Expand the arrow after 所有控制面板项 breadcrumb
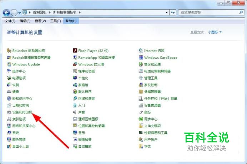The height and width of the screenshot is (164, 247). click(x=80, y=12)
